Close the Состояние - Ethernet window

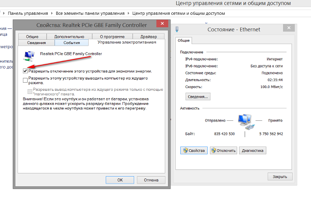[289, 28]
